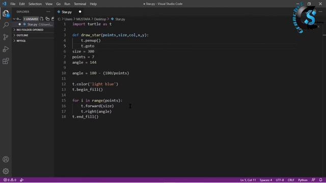Open the Run menu
Screen dimensions: 326x183
click(67, 4)
